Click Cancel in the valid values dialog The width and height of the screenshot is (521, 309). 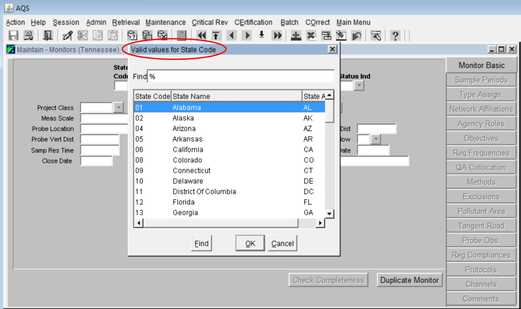point(282,244)
